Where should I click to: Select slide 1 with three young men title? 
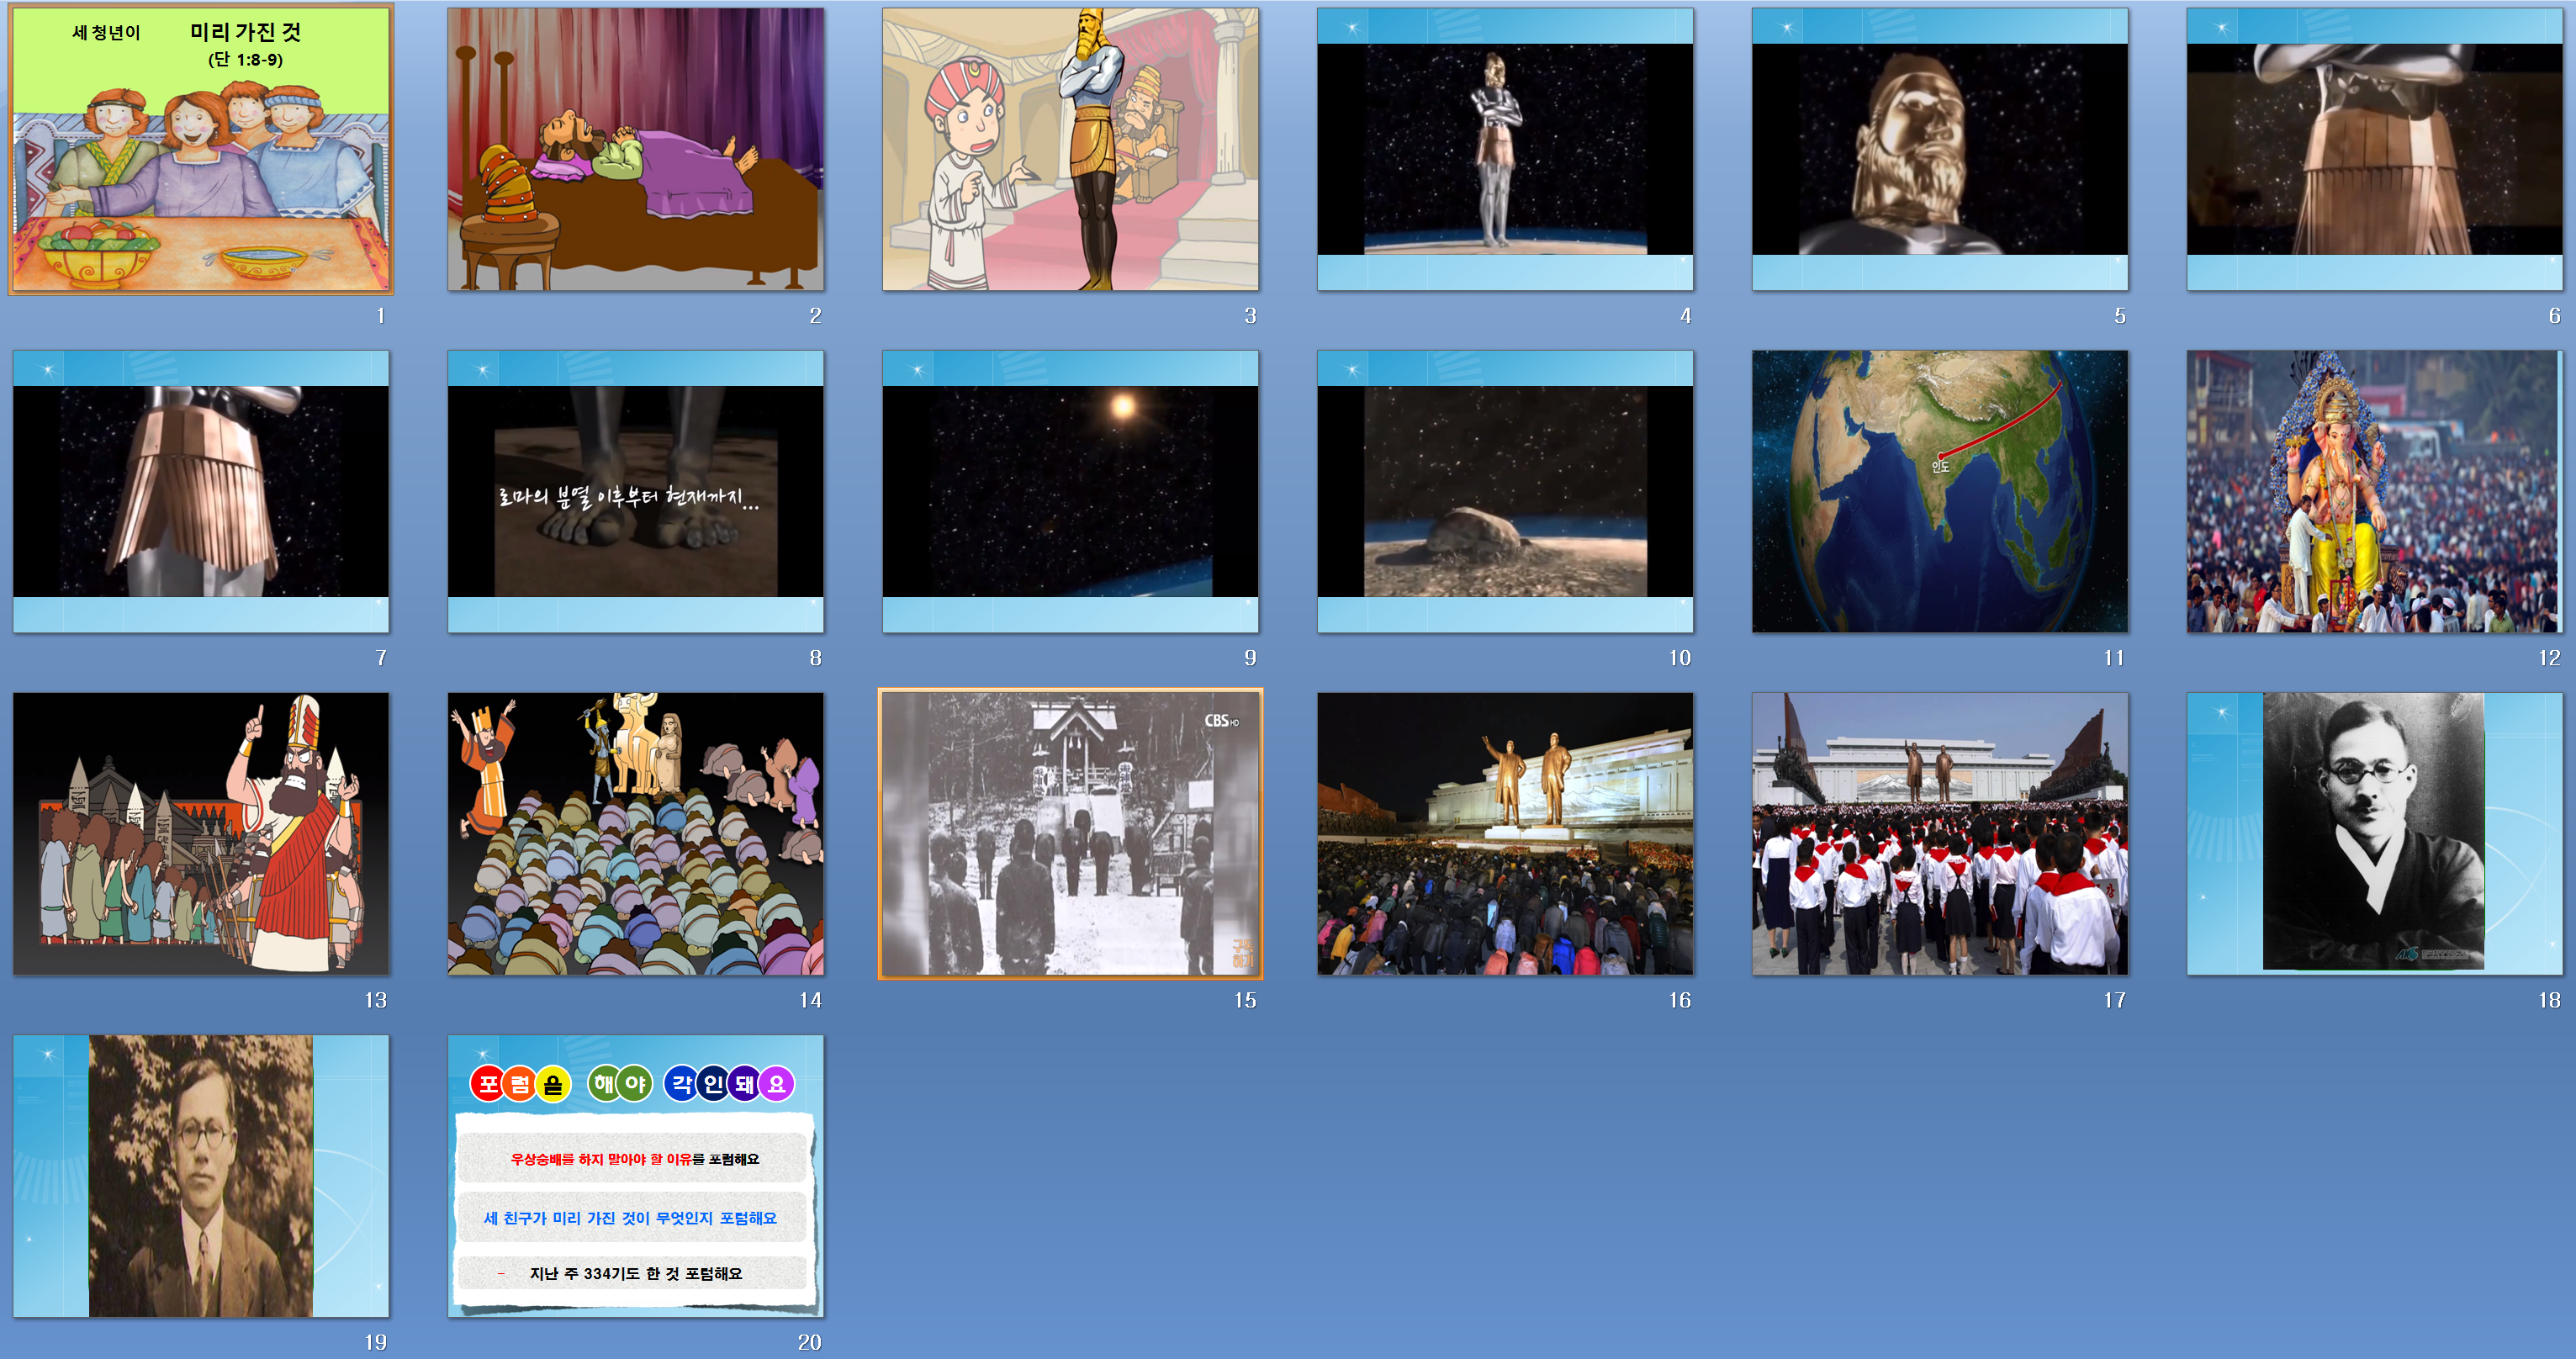point(200,149)
